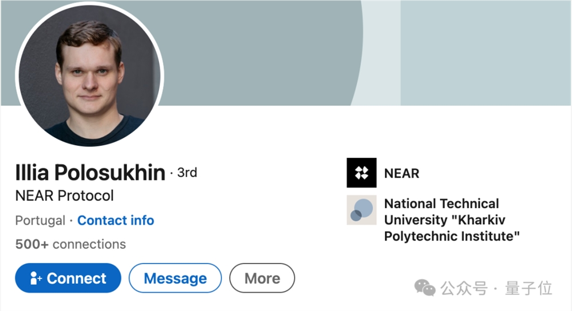Open Illia Polosukhin's profile photo
The height and width of the screenshot is (311, 572).
pyautogui.click(x=89, y=75)
